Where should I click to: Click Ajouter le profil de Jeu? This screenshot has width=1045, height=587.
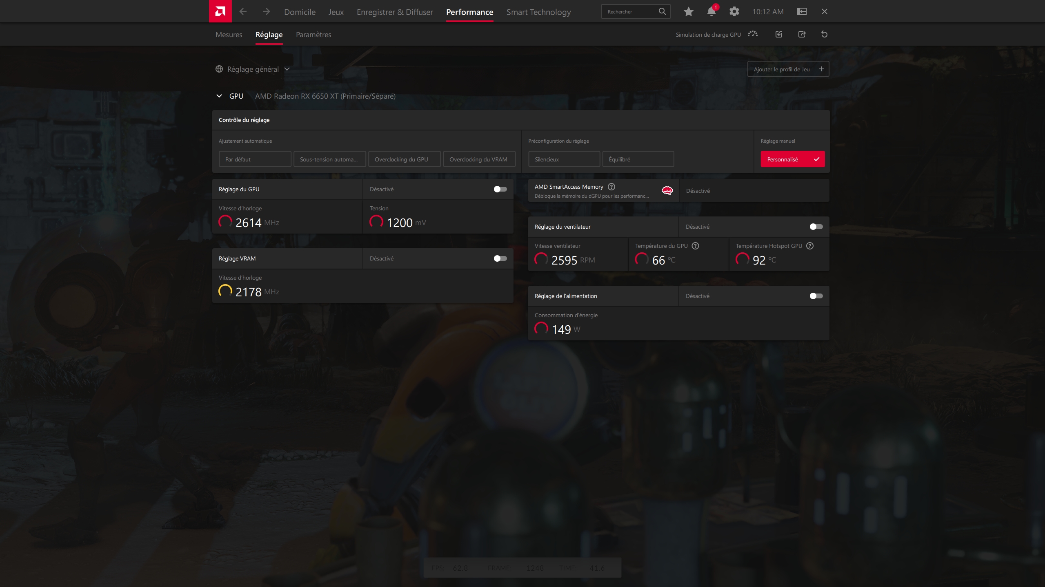point(788,69)
